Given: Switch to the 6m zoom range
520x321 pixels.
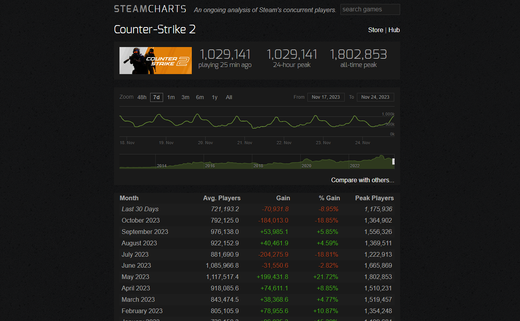Looking at the screenshot, I should tap(200, 97).
